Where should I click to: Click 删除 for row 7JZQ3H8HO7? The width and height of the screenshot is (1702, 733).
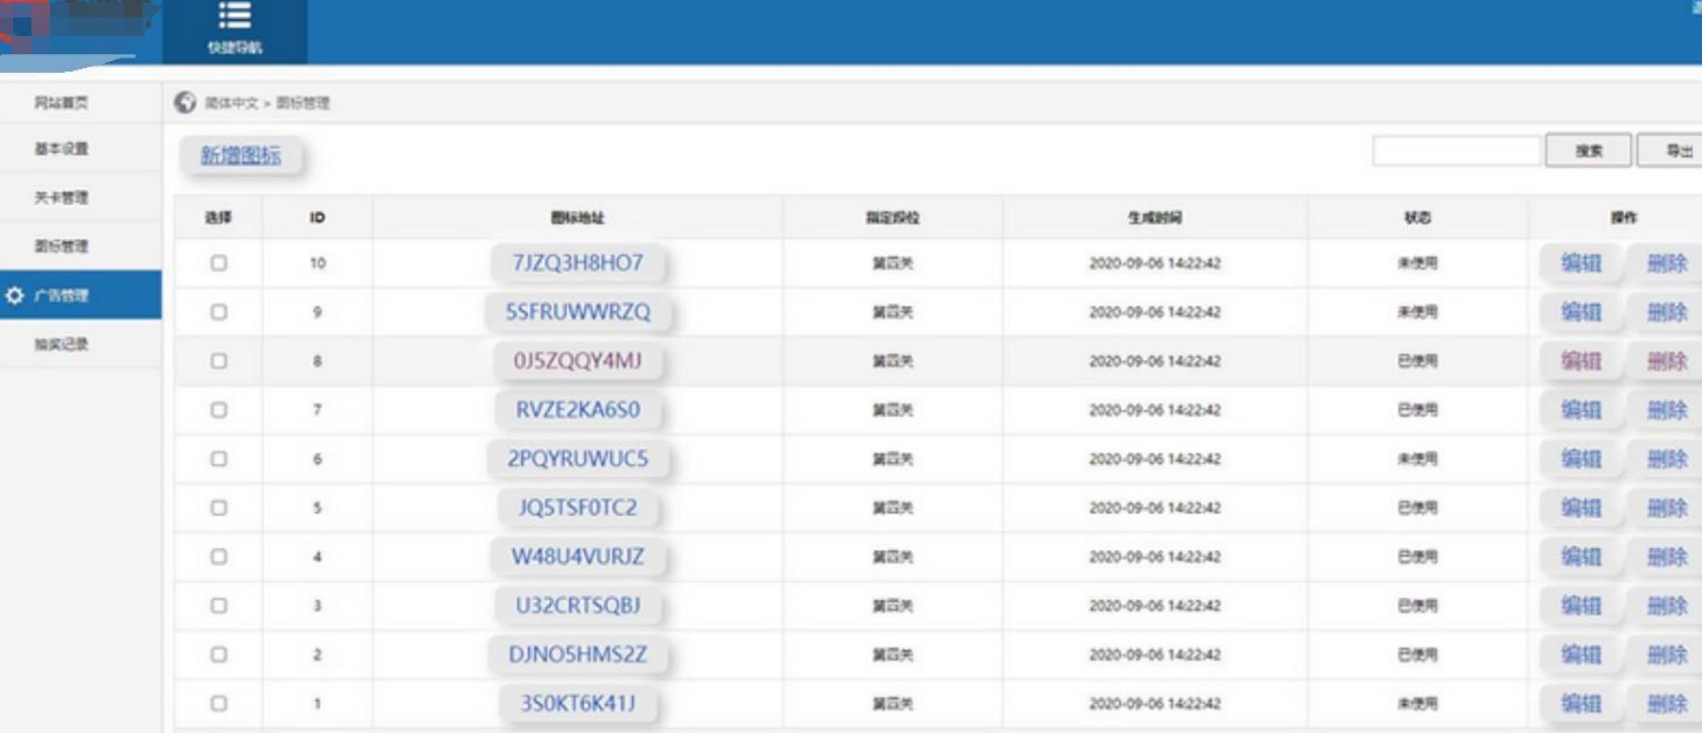(x=1667, y=263)
